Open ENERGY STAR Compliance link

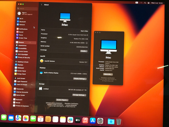coord(55,105)
